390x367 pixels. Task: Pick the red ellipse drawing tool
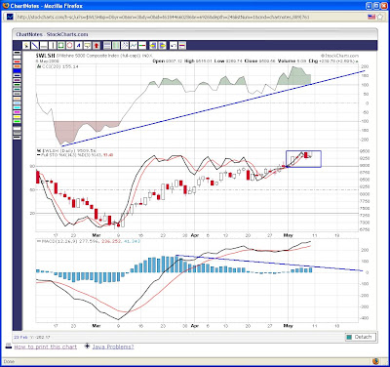pyautogui.click(x=69, y=45)
